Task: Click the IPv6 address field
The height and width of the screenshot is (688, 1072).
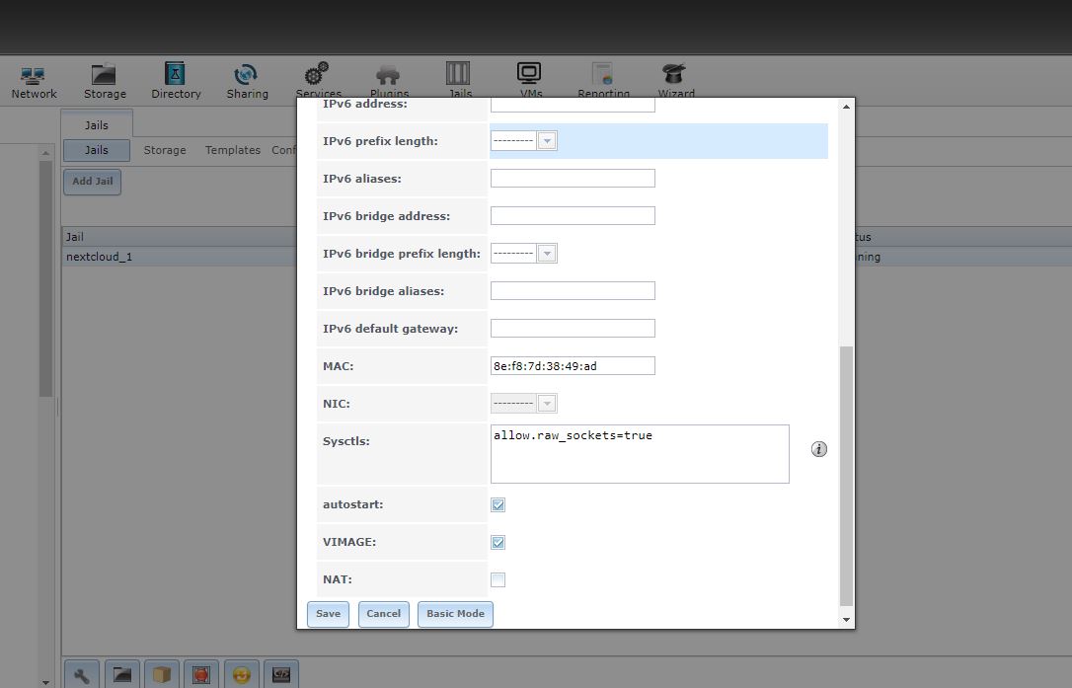Action: pos(573,105)
